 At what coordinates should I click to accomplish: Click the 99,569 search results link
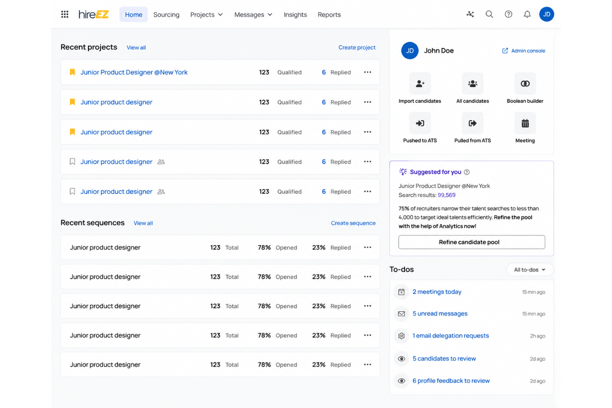(447, 195)
